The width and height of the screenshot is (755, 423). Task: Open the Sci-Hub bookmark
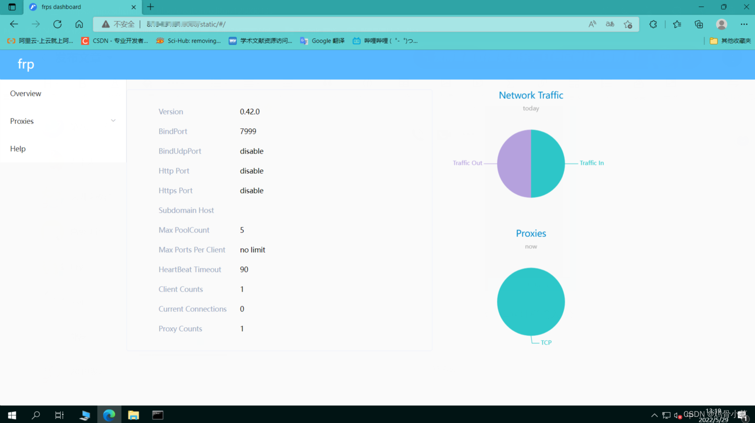[188, 41]
